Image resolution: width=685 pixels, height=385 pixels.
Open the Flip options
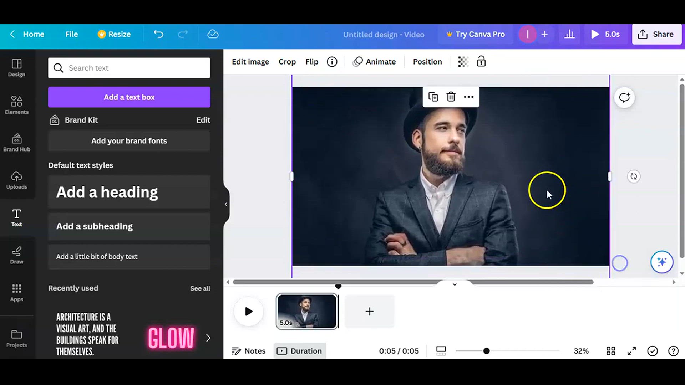[312, 62]
